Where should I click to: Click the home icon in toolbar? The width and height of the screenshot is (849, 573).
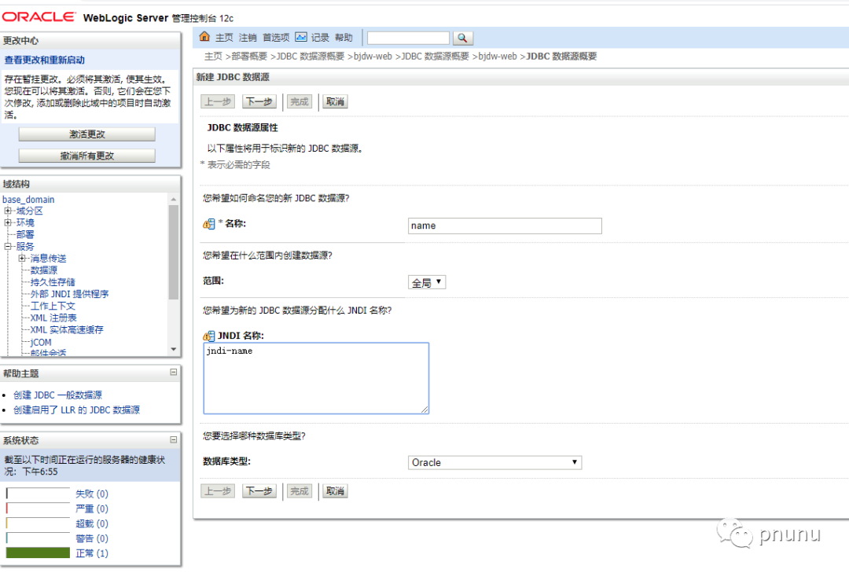coord(204,37)
